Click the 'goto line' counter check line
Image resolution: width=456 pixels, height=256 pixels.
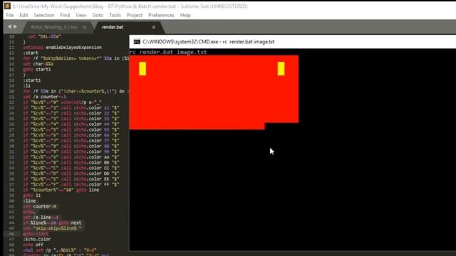click(61, 190)
